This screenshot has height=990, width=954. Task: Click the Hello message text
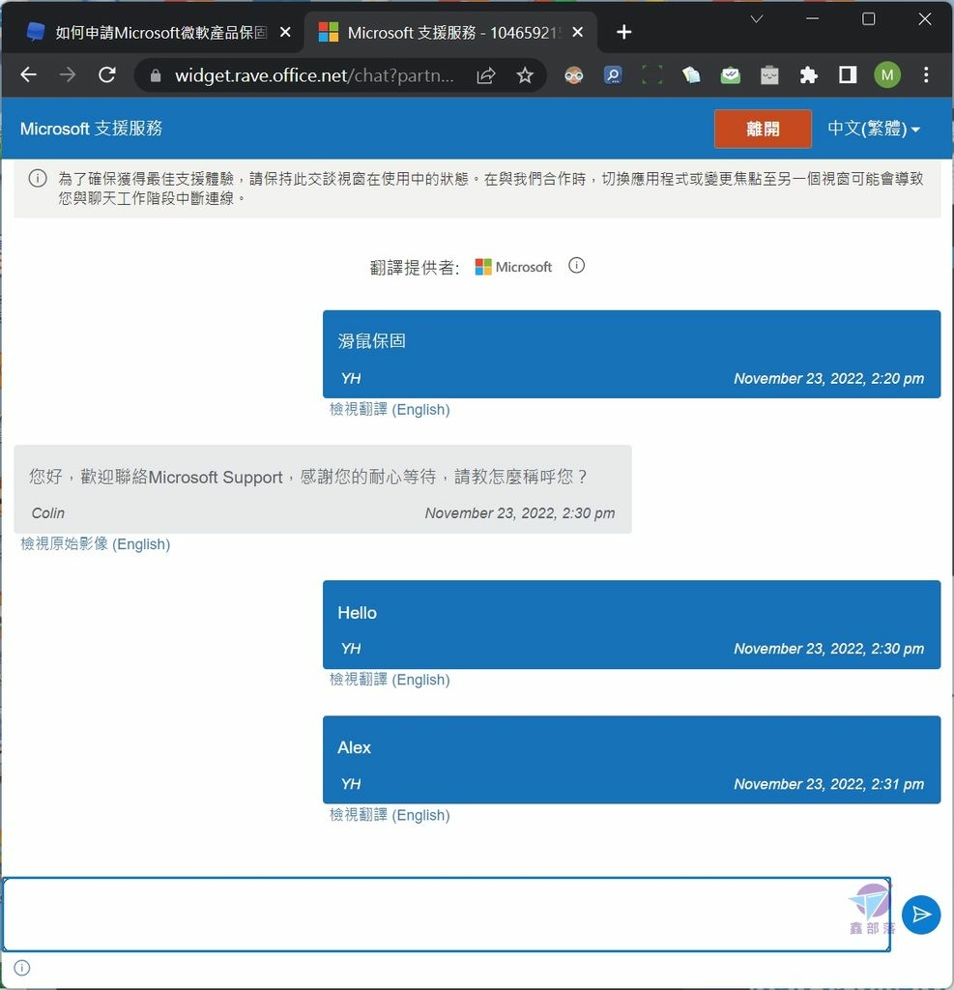click(x=357, y=613)
